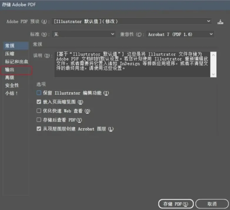
Task: Open the Adobe PDF 预设 dropdown
Action: [132, 21]
